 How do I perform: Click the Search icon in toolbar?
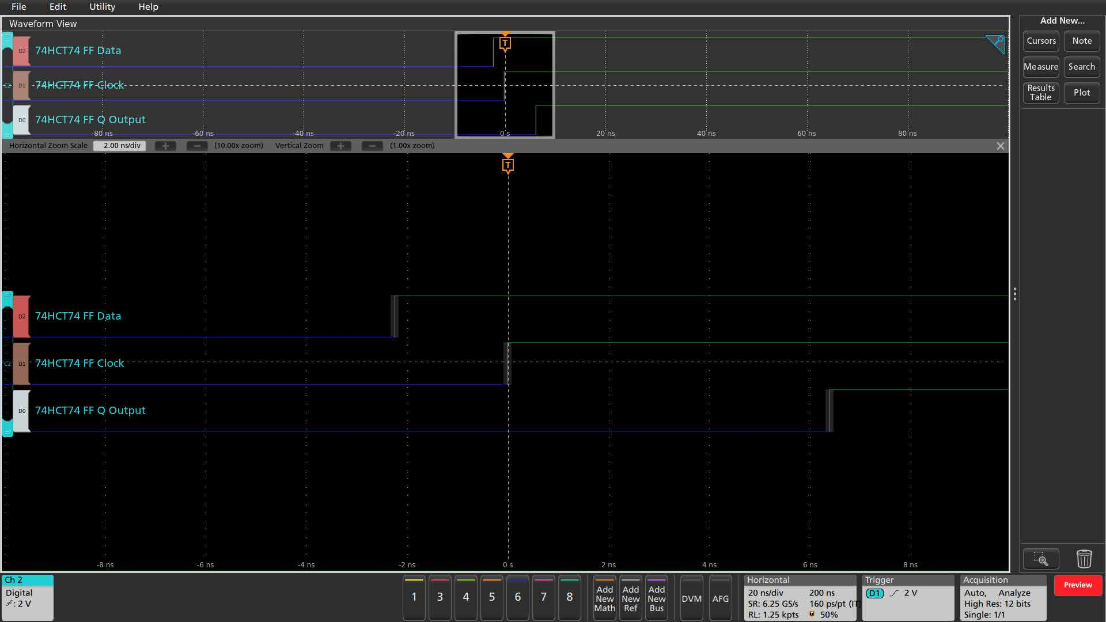click(1081, 66)
